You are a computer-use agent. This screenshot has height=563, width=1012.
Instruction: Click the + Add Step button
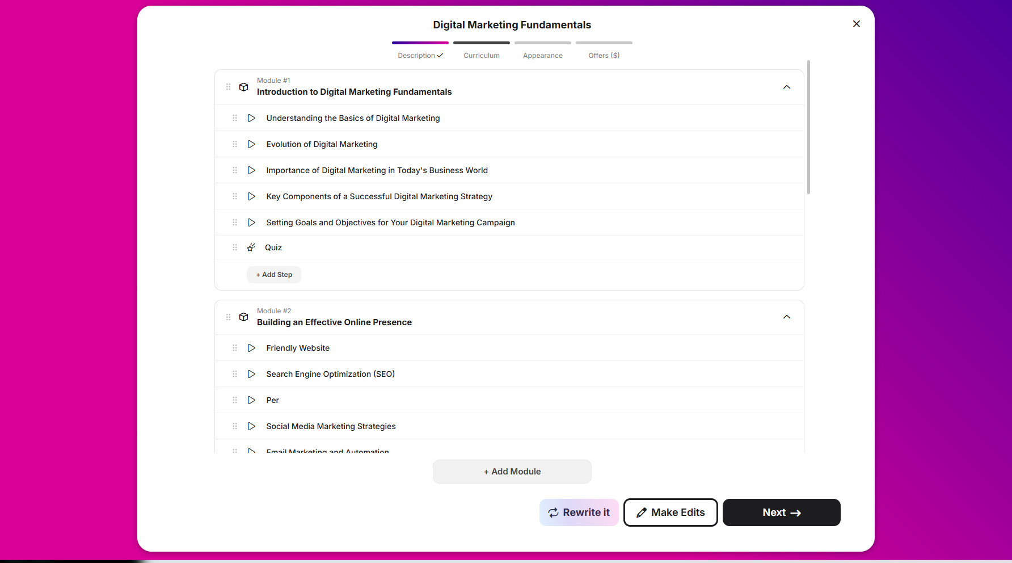[274, 275]
